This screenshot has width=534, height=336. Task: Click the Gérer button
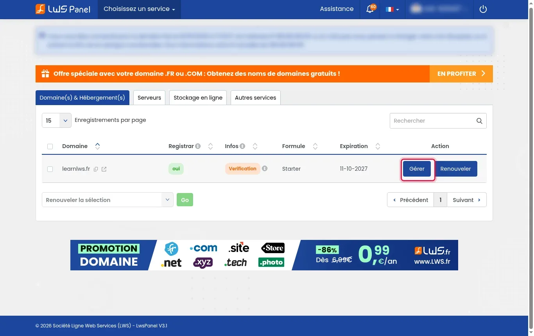click(417, 169)
